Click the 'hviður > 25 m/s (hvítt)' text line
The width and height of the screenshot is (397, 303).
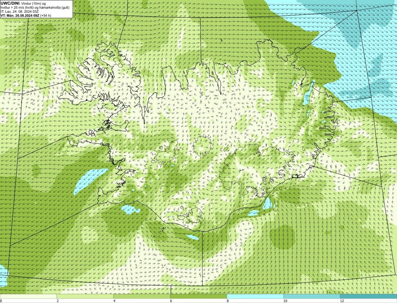pos(35,7)
